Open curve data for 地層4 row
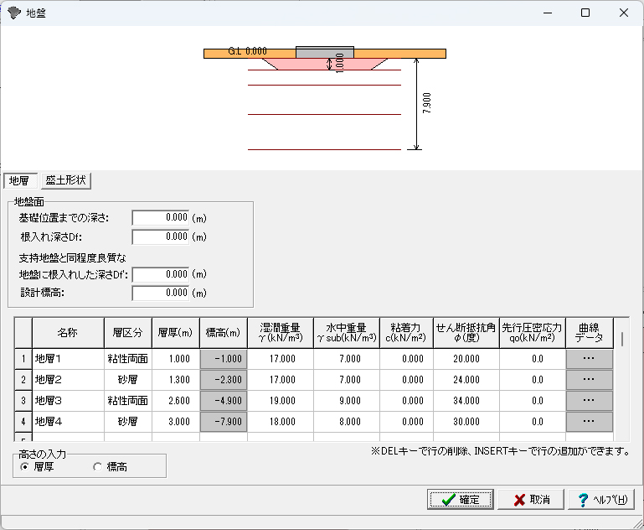 tap(589, 422)
